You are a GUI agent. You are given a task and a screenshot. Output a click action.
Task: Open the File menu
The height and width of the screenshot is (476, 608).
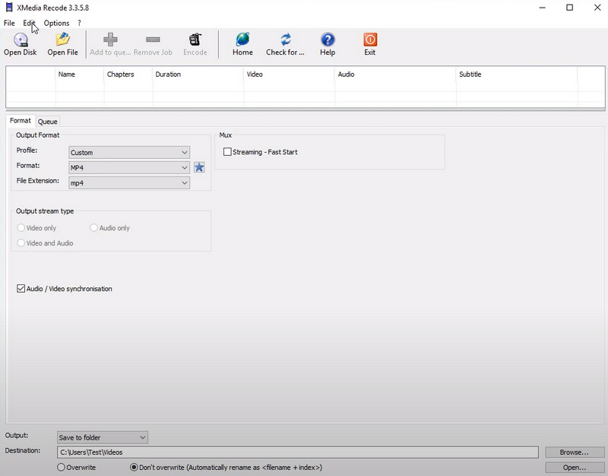[x=9, y=23]
